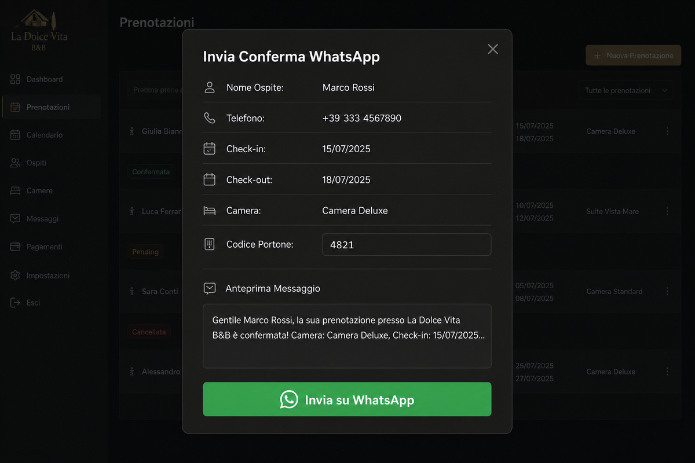
Task: Edit the Codice Portone field 4821
Action: pos(407,244)
